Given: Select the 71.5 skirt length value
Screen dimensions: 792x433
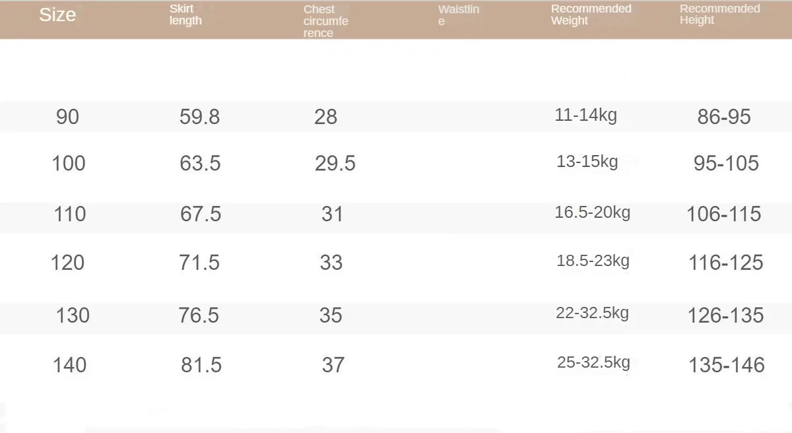Looking at the screenshot, I should click(x=199, y=263).
